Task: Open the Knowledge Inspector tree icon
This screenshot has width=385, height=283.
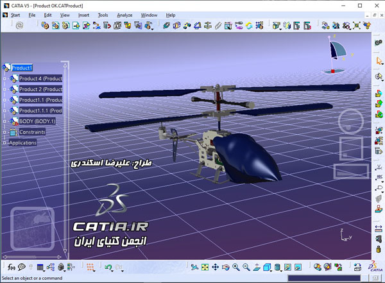Action: point(51,267)
